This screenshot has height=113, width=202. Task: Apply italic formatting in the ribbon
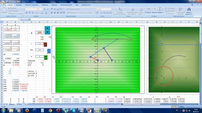pos(30,13)
